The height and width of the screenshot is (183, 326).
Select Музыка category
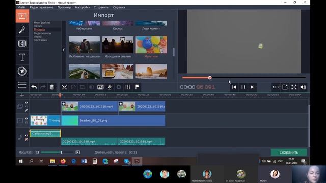click(39, 29)
